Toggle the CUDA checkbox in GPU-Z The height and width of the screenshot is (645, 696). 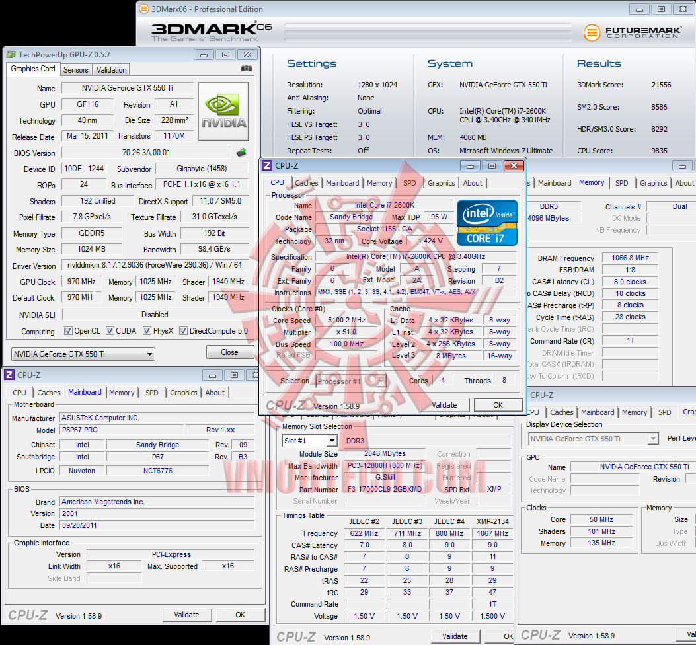[110, 331]
